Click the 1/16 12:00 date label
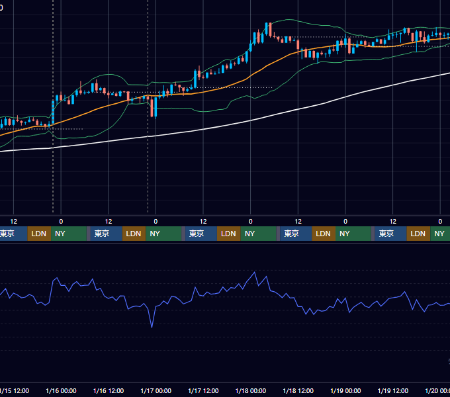This screenshot has height=397, width=450. click(109, 390)
